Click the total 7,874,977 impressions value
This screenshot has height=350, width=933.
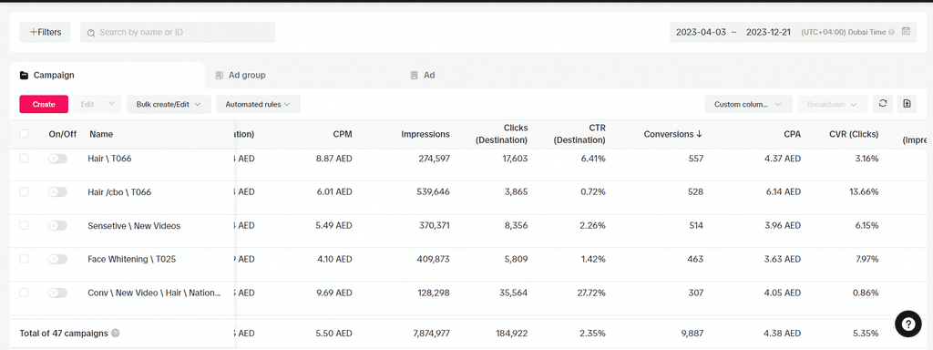(x=430, y=334)
